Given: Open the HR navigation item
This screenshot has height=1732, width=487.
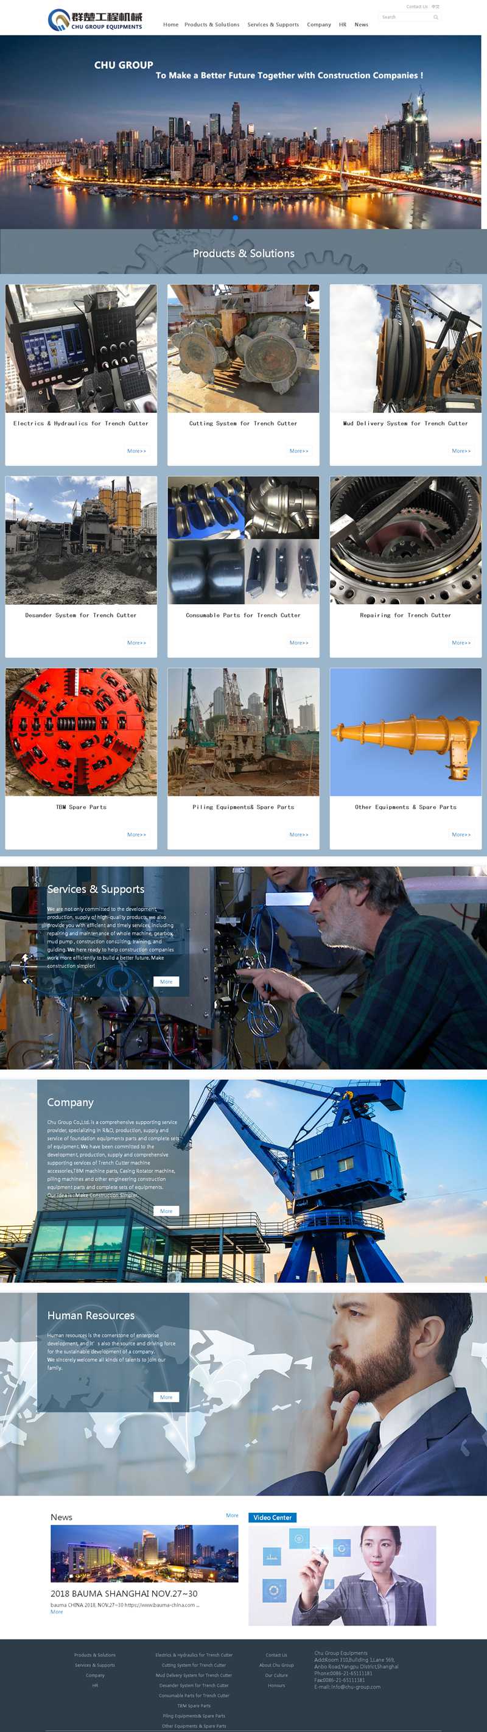Looking at the screenshot, I should (x=343, y=25).
